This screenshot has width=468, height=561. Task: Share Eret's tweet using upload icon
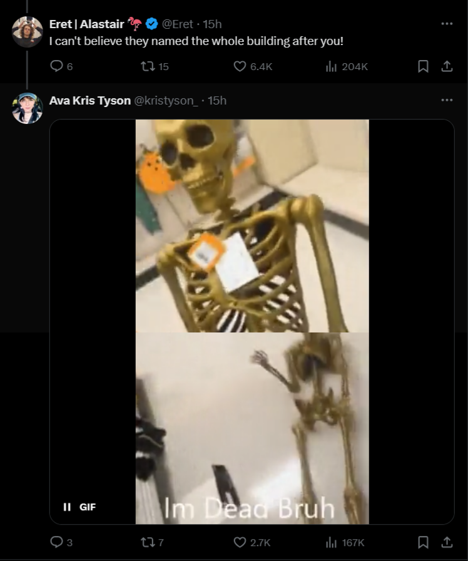click(x=447, y=66)
